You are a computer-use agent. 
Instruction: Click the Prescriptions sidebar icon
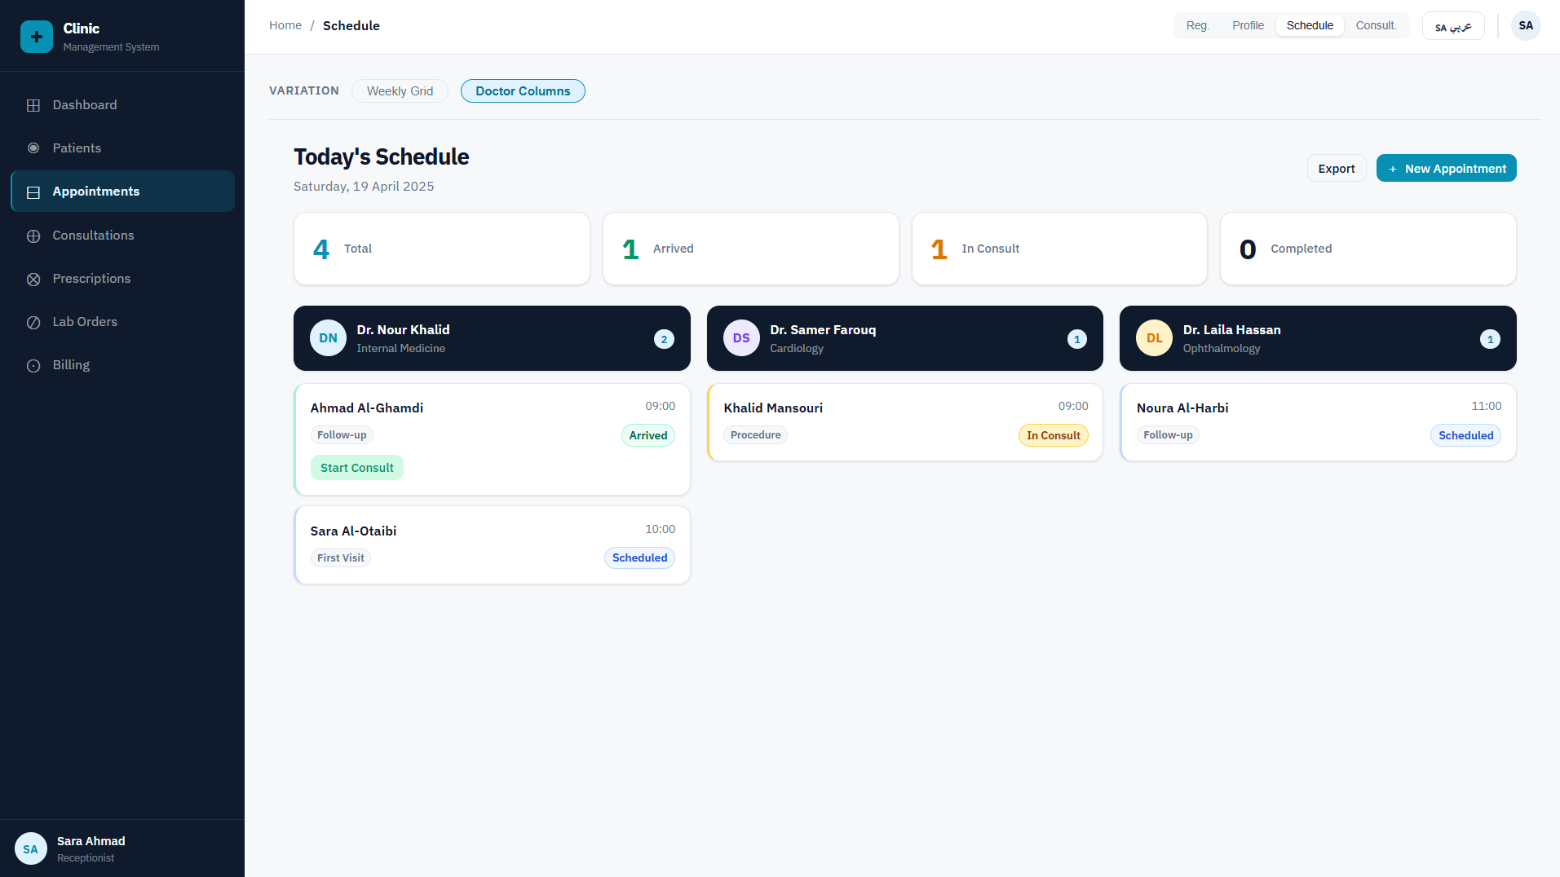33,279
